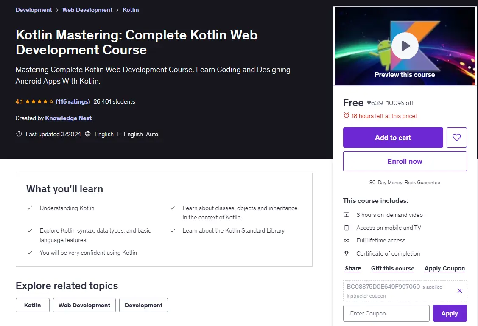This screenshot has width=478, height=326.
Task: Click the What you'll learn heading
Action: (64, 189)
